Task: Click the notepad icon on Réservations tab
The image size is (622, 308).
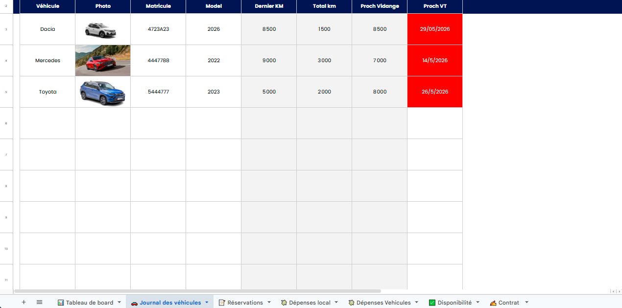Action: pos(222,303)
